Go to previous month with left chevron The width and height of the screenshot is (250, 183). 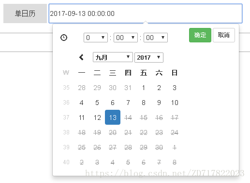coord(81,57)
